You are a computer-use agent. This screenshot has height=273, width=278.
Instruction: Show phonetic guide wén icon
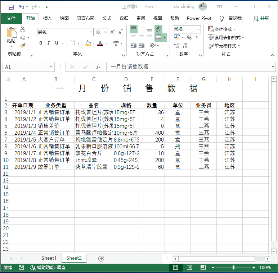coord(116,43)
